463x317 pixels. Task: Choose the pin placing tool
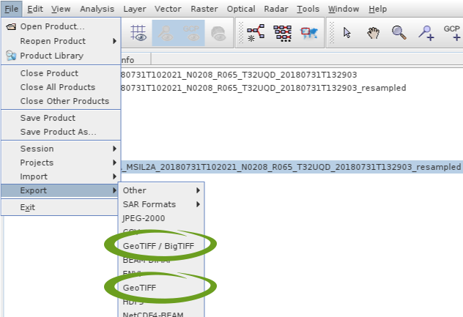click(x=425, y=32)
